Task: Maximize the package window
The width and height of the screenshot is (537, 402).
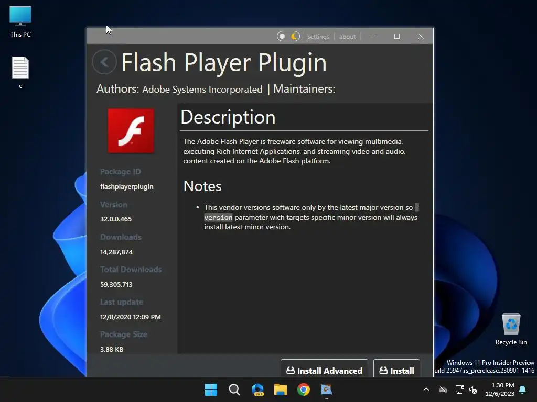Action: (x=397, y=36)
